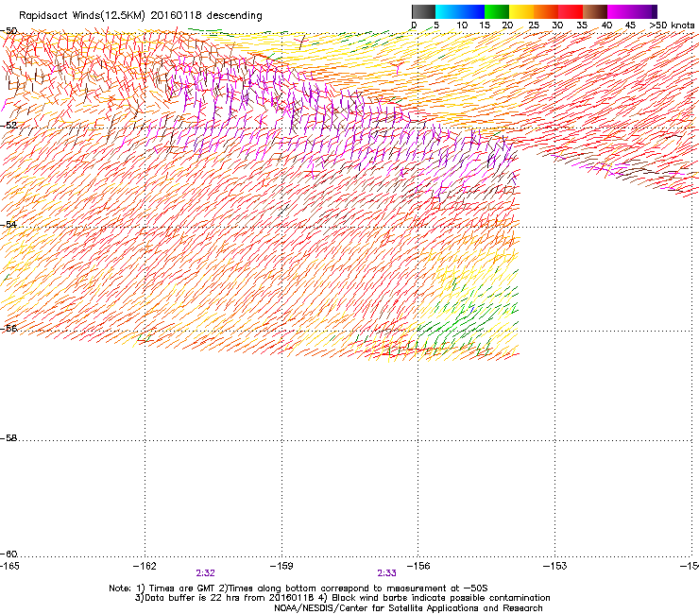Click the NOAA/NESDIS credit line

408,608
